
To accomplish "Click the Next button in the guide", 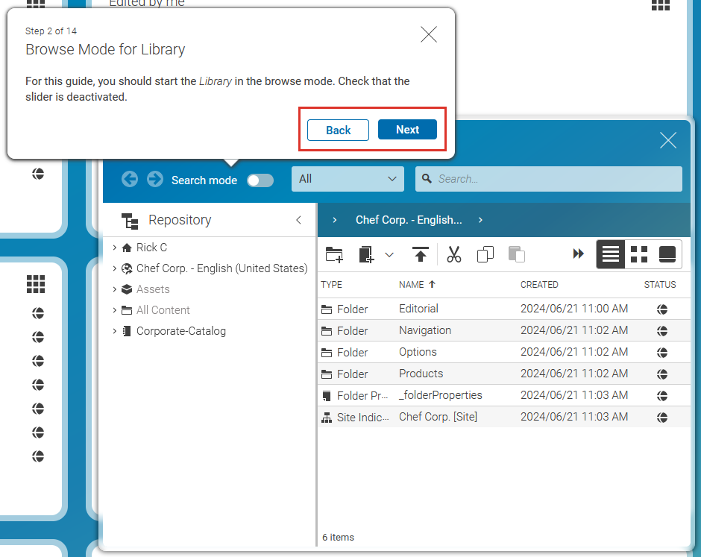I will pyautogui.click(x=407, y=130).
